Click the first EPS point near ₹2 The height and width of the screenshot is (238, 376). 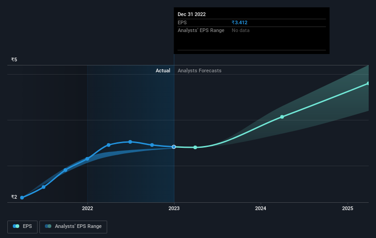pyautogui.click(x=22, y=198)
